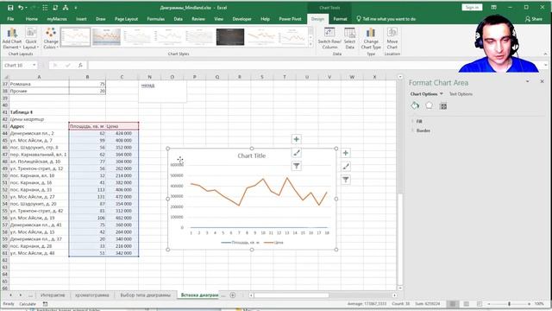Click the Chart Styles brush button beside chart
This screenshot has width=552, height=311.
click(x=345, y=167)
